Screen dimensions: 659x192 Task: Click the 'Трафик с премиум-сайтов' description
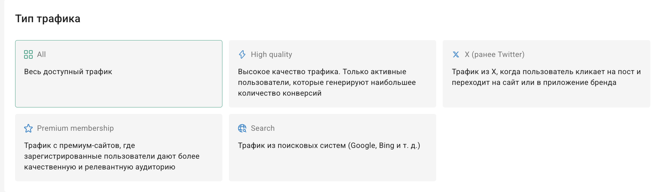tap(79, 145)
